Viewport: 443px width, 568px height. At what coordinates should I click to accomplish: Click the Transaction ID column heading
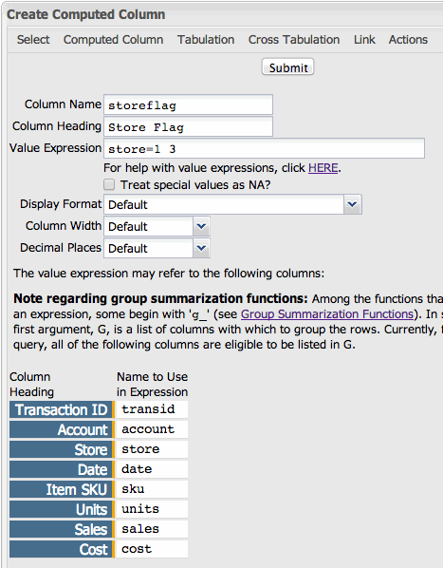point(61,409)
